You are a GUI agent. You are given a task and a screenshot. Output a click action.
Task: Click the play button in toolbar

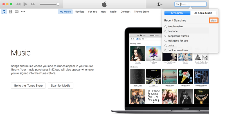pyautogui.click(x=25, y=4)
